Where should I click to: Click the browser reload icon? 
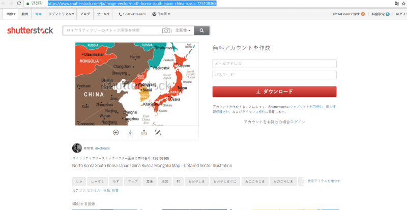tap(19, 4)
